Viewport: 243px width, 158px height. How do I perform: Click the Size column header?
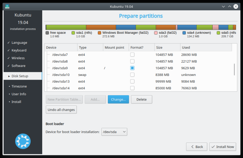pyautogui.click(x=167, y=47)
